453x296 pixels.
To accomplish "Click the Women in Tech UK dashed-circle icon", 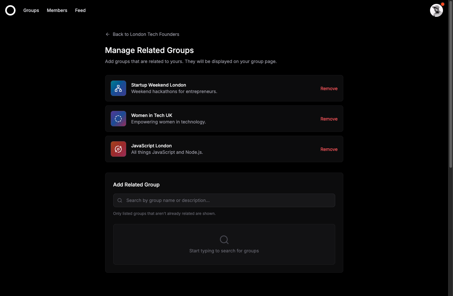I will [x=118, y=119].
